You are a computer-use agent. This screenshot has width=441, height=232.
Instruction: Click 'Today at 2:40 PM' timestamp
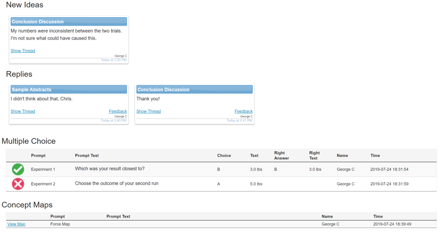click(x=114, y=121)
